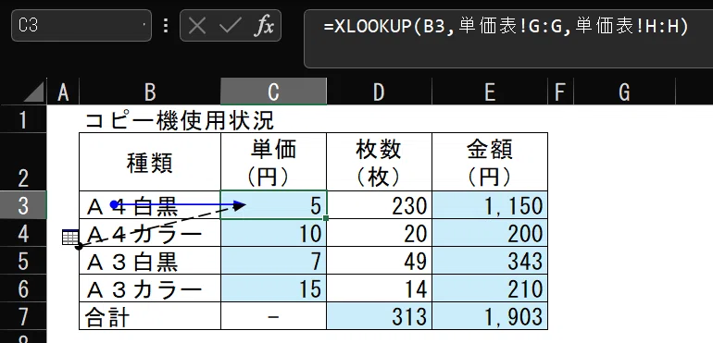Click amount cell showing 1,150
Screen dimensions: 713x343
(490, 205)
